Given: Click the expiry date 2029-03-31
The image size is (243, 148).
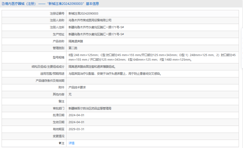Looking at the screenshot, I should (76, 129).
